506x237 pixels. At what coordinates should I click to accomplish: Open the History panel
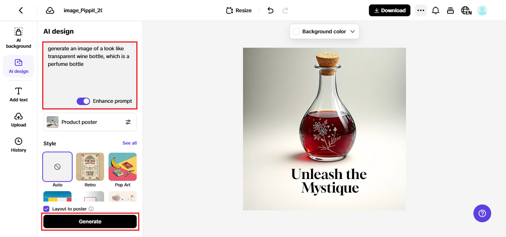(19, 145)
